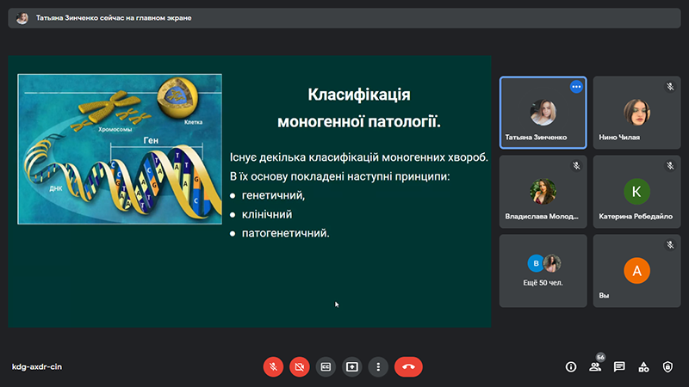Viewport: 689px width, 387px height.
Task: Click Катерина Ребедайло's green K avatar
Action: coord(636,190)
